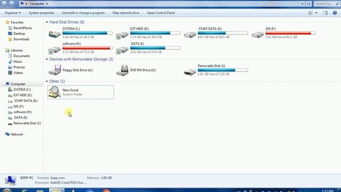Image resolution: width=341 pixels, height=192 pixels.
Task: Click the Explorer taskbar icon
Action: 56,190
